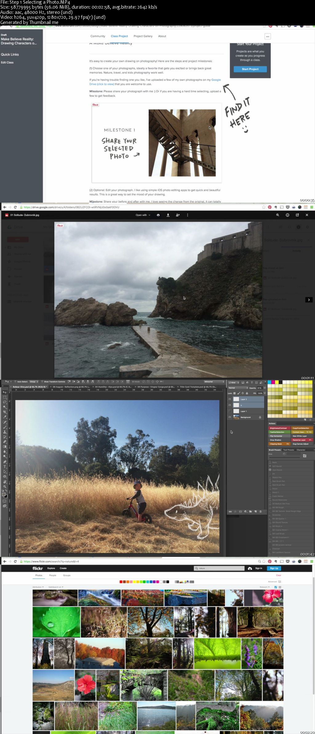Open the Open with dropdown in Drive
315x734 pixels.
coord(143,215)
